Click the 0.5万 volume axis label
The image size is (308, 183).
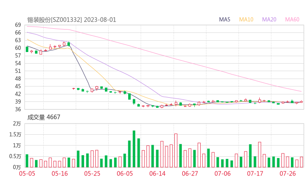point(15,156)
